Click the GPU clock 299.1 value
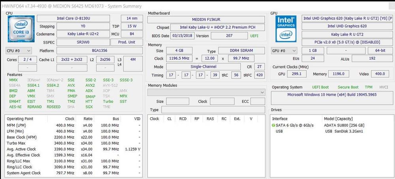This screenshot has height=179, width=395. tap(297, 74)
